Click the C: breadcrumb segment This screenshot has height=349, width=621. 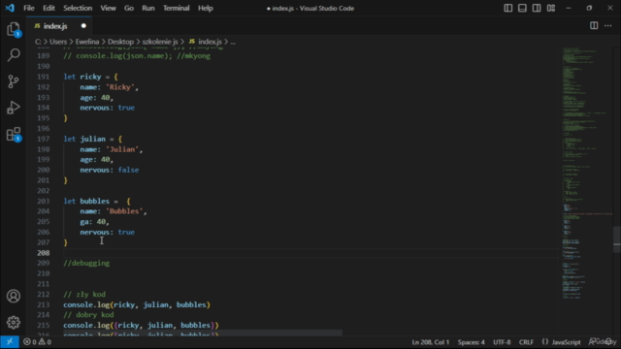pos(38,42)
